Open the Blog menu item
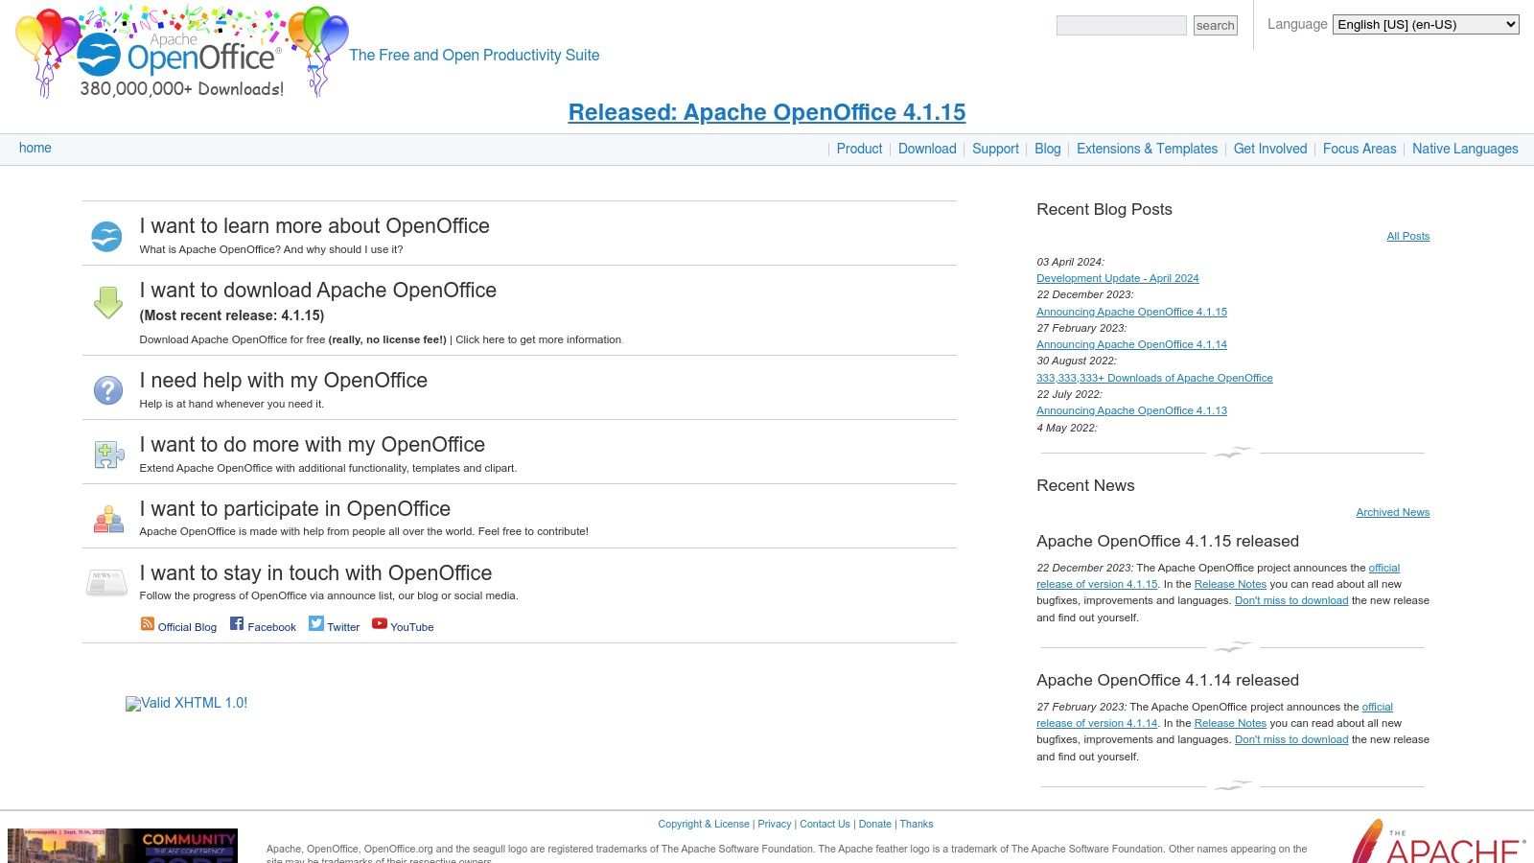1534x863 pixels. pos(1048,149)
